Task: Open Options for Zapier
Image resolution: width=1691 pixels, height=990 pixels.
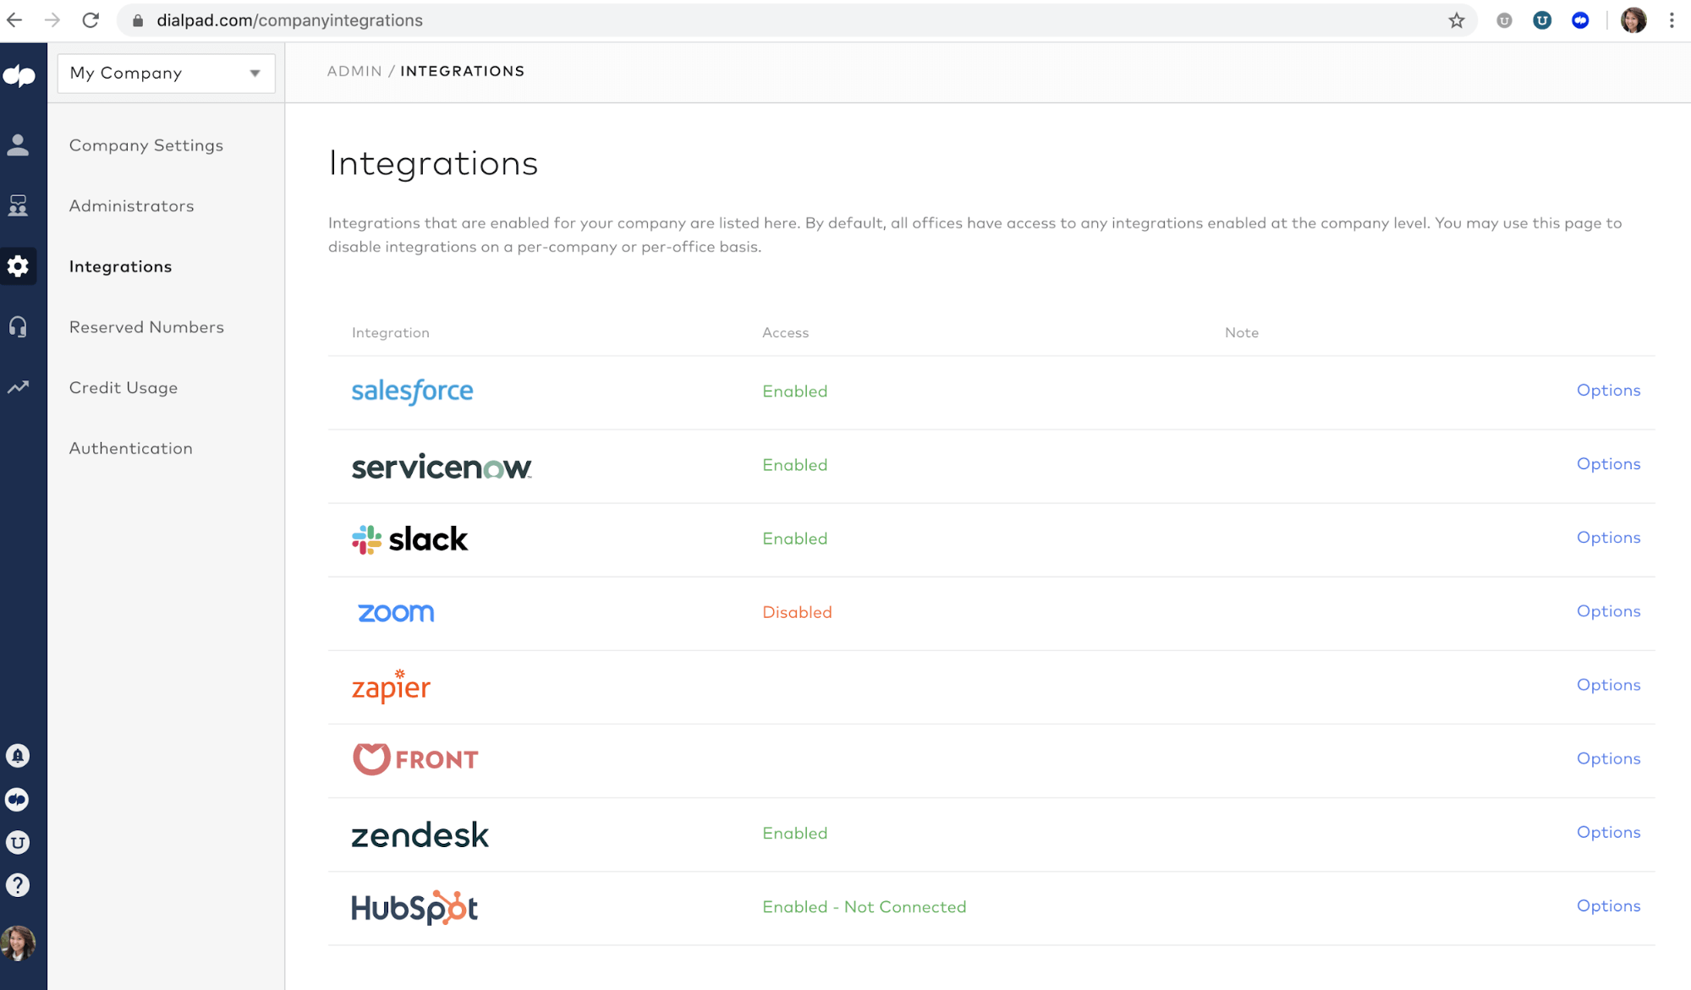Action: click(x=1608, y=685)
